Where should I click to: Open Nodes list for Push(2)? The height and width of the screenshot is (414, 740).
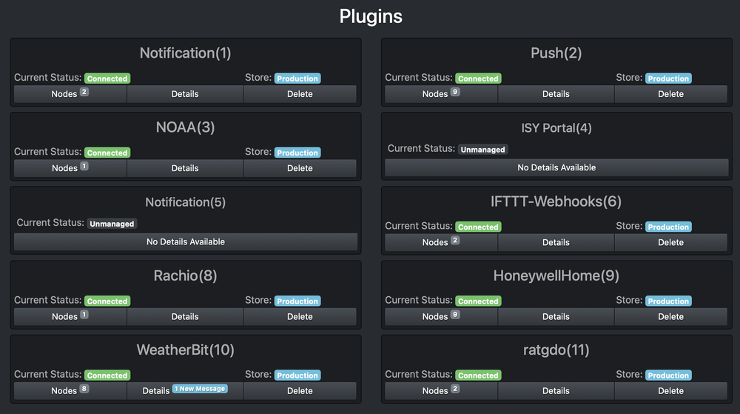click(x=441, y=94)
